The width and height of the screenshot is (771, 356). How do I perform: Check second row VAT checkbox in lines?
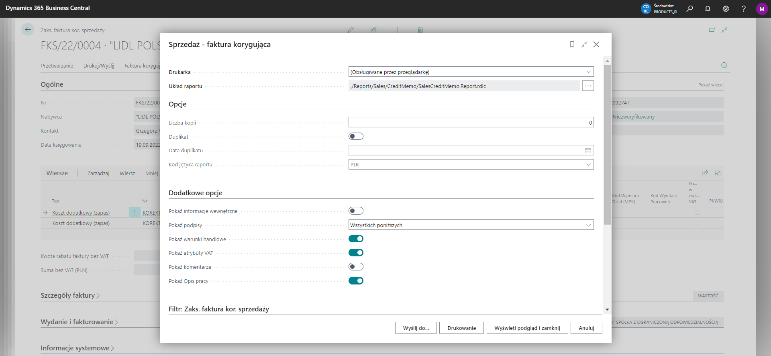[x=697, y=223]
